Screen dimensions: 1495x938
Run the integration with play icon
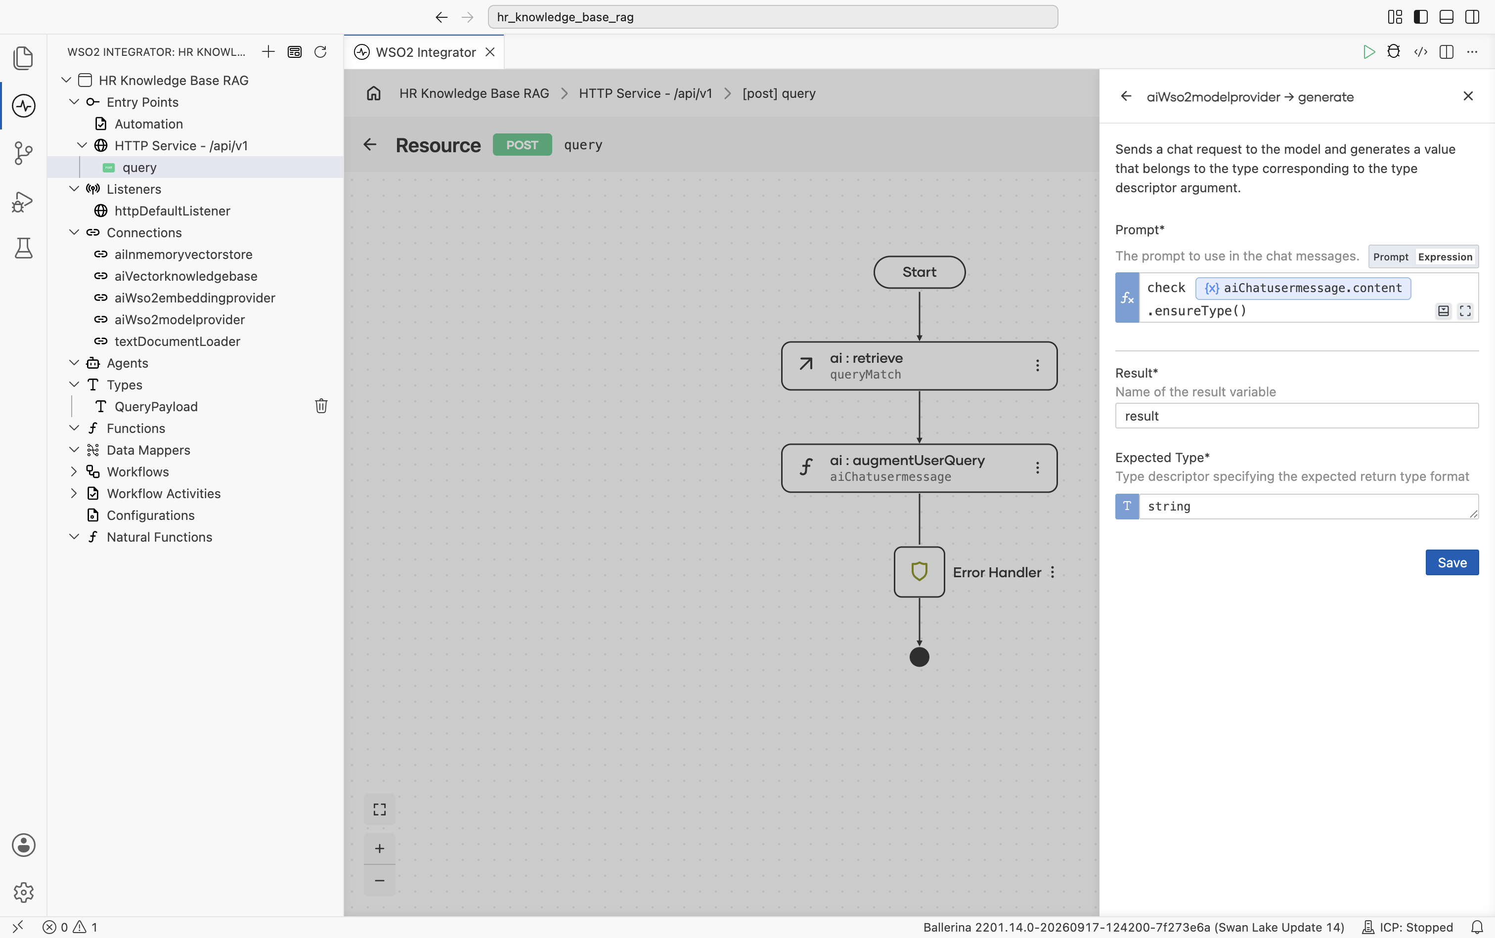click(x=1368, y=51)
